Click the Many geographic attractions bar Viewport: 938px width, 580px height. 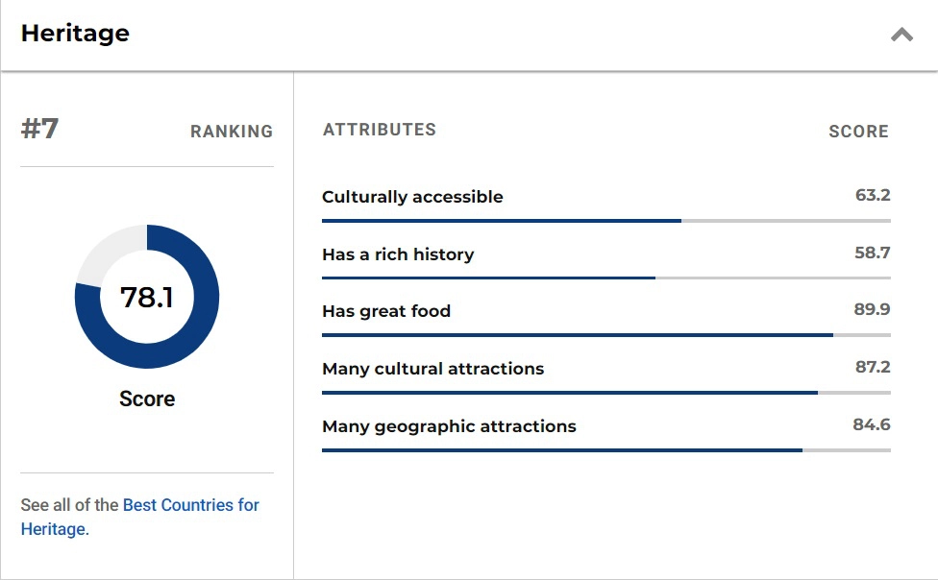605,449
